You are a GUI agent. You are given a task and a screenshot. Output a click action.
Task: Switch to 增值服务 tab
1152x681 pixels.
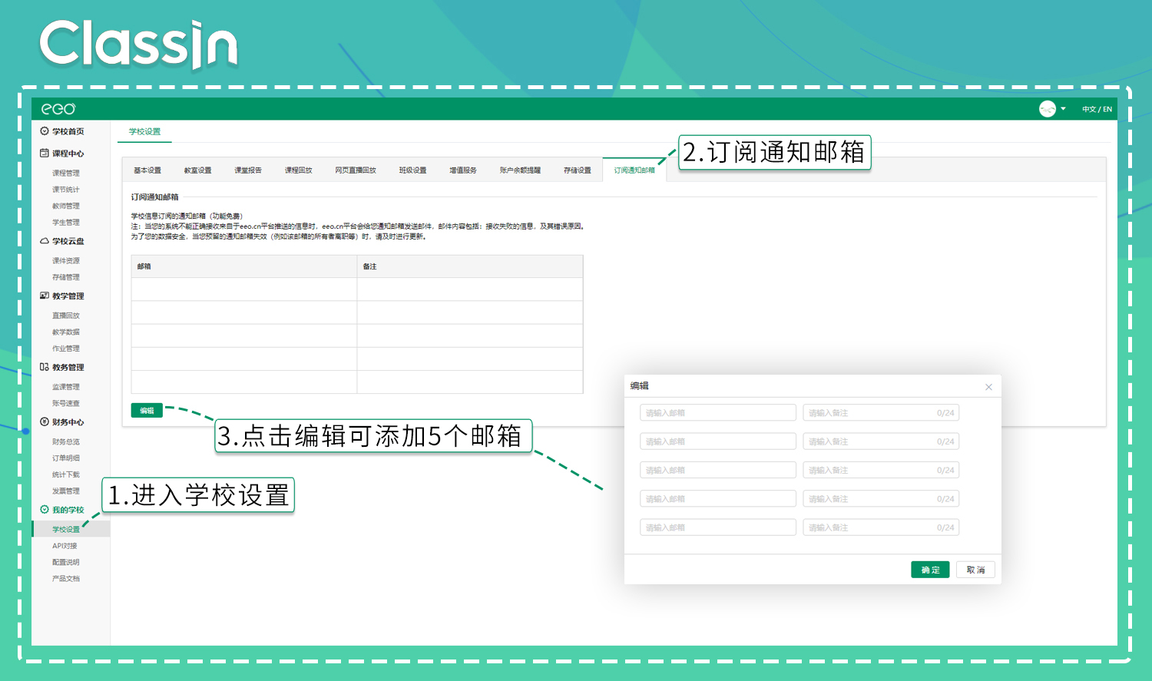click(x=463, y=170)
